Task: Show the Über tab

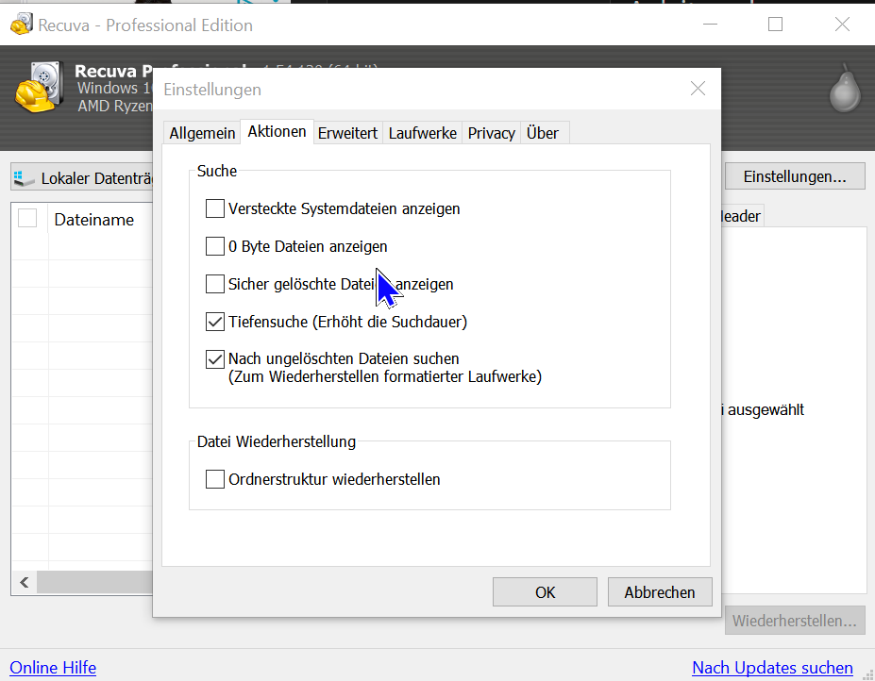Action: coord(543,133)
